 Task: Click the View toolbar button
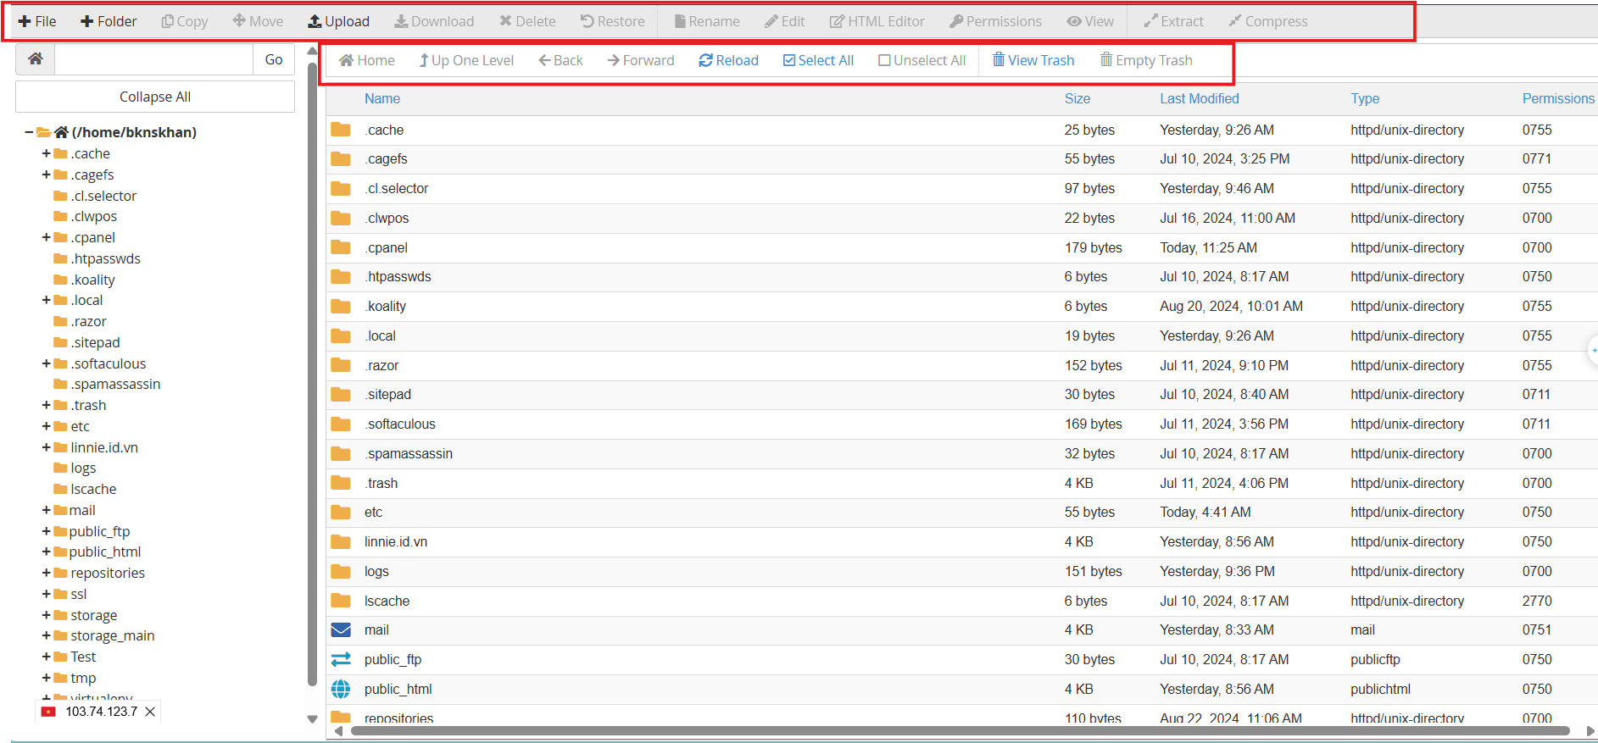[x=1091, y=21]
